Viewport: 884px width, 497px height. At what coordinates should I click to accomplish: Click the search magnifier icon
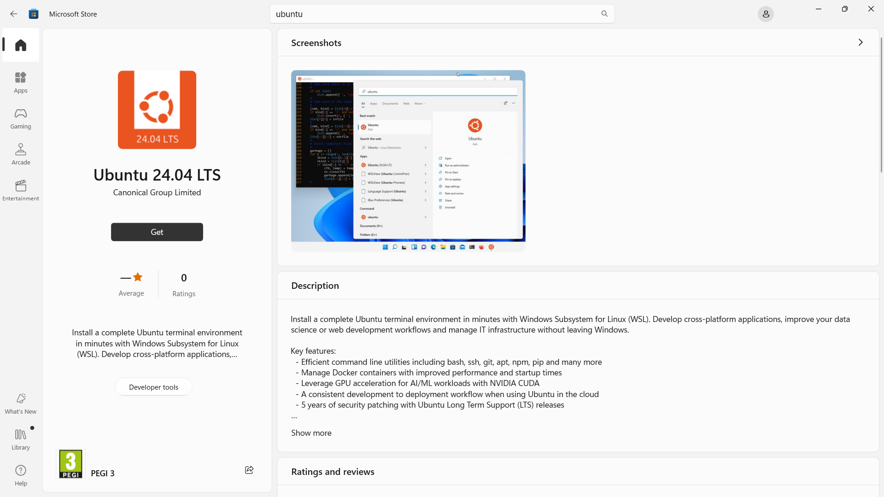[x=604, y=14]
